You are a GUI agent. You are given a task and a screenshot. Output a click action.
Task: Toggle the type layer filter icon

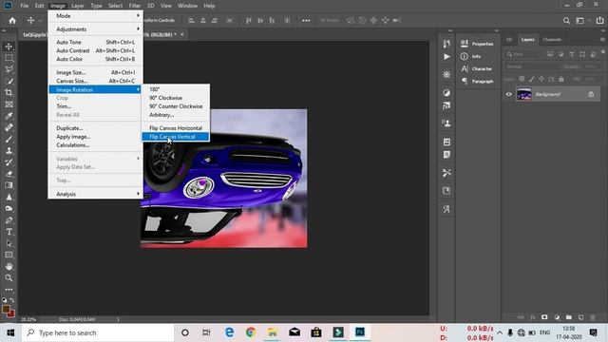572,54
